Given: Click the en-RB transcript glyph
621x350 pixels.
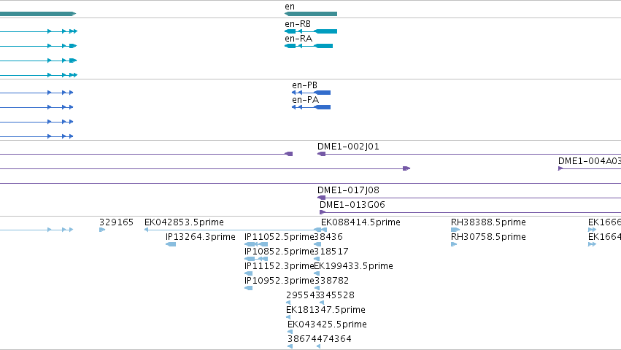Looking at the screenshot, I should click(x=311, y=31).
